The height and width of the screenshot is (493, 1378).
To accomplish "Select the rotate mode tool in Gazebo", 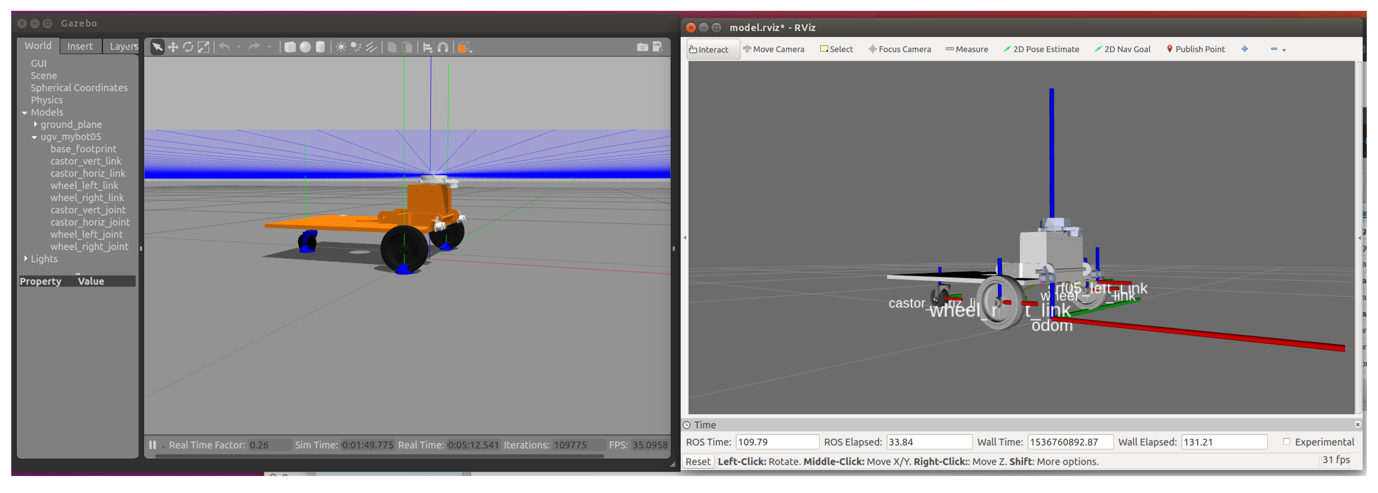I will 188,48.
